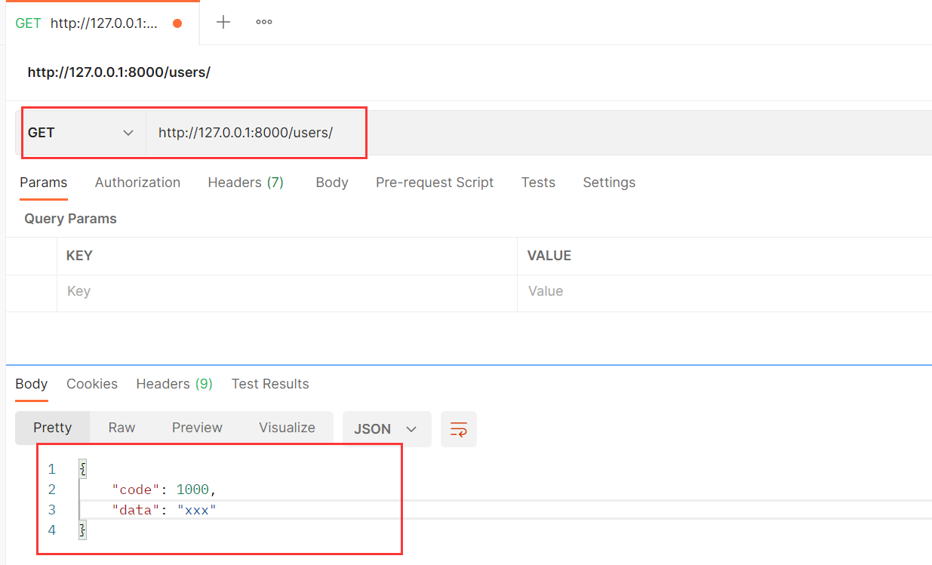Click the unsaved orange dot on request tab
Screen dimensions: 932x565
(x=177, y=23)
